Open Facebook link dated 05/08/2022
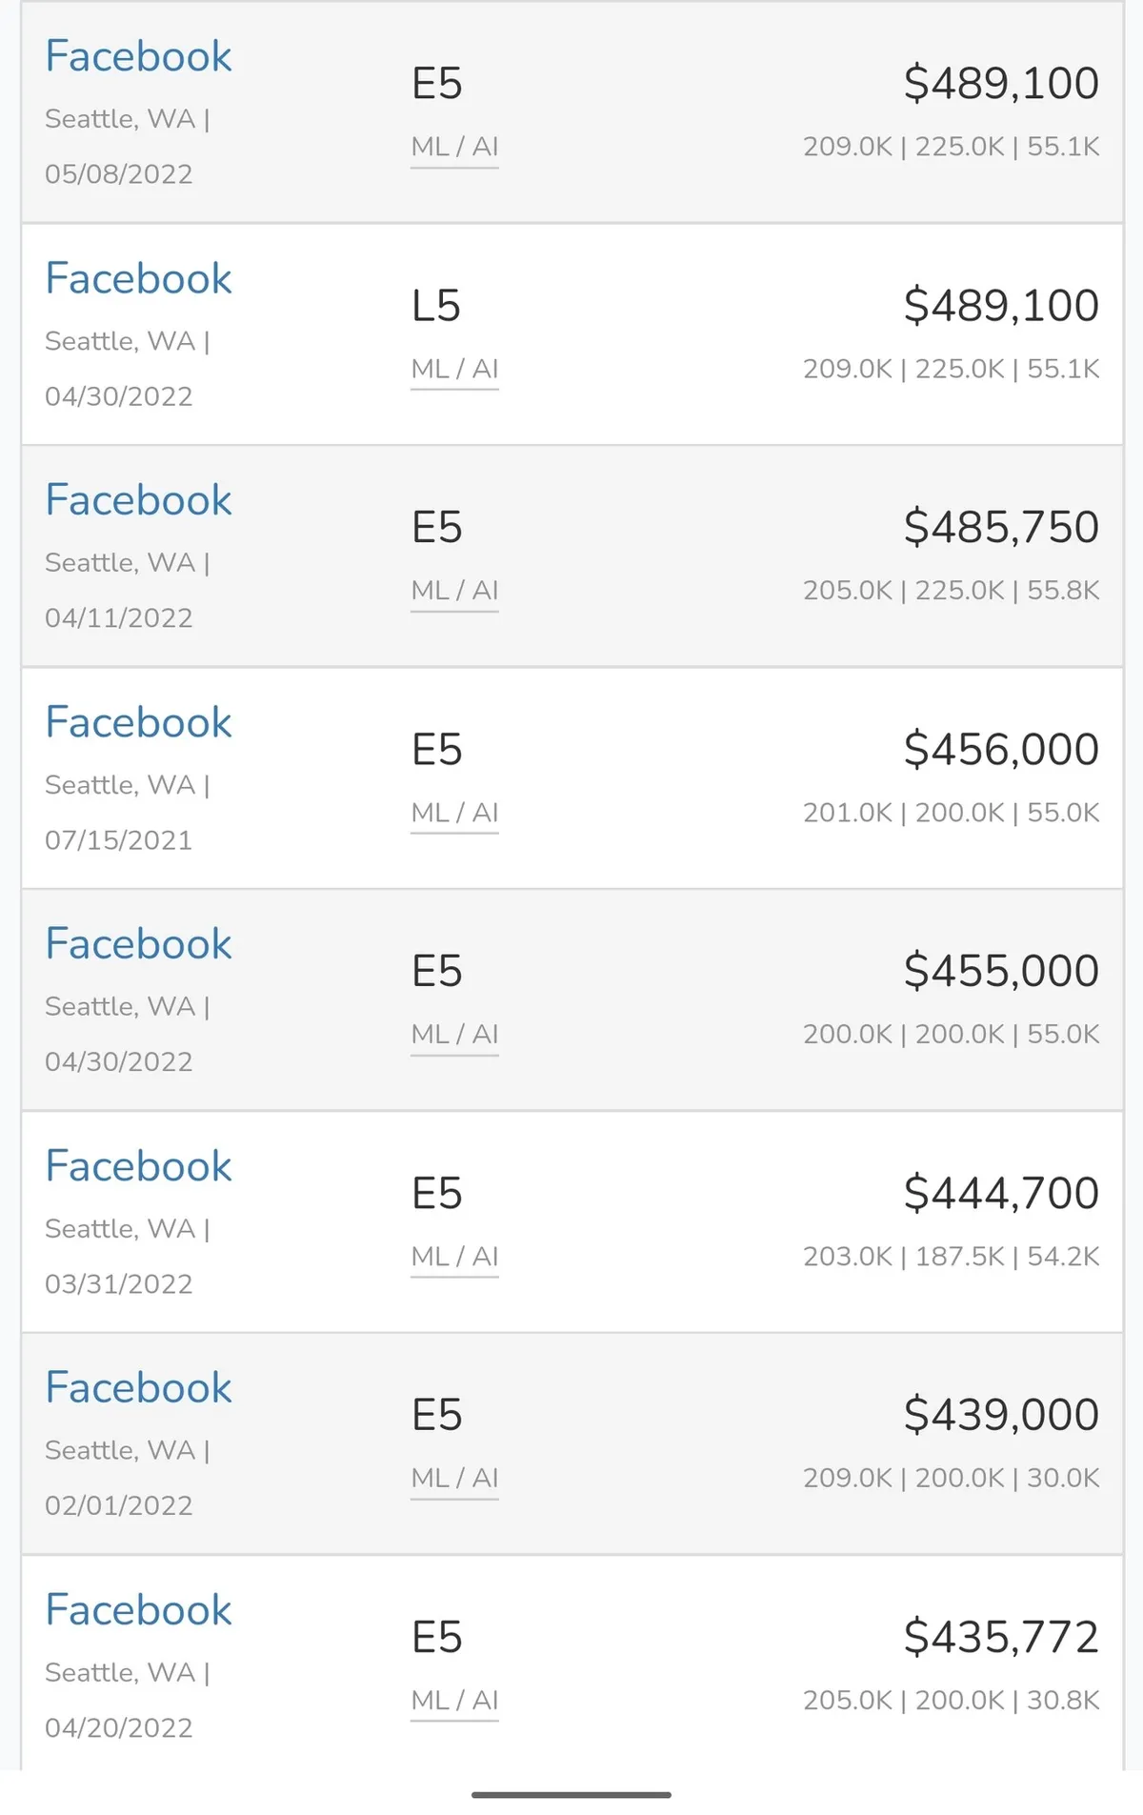The width and height of the screenshot is (1143, 1815). pyautogui.click(x=139, y=57)
